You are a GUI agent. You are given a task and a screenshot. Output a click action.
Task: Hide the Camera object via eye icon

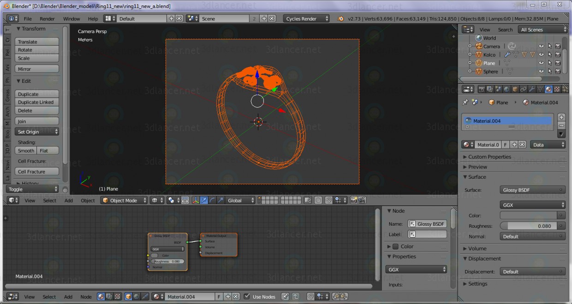(542, 46)
